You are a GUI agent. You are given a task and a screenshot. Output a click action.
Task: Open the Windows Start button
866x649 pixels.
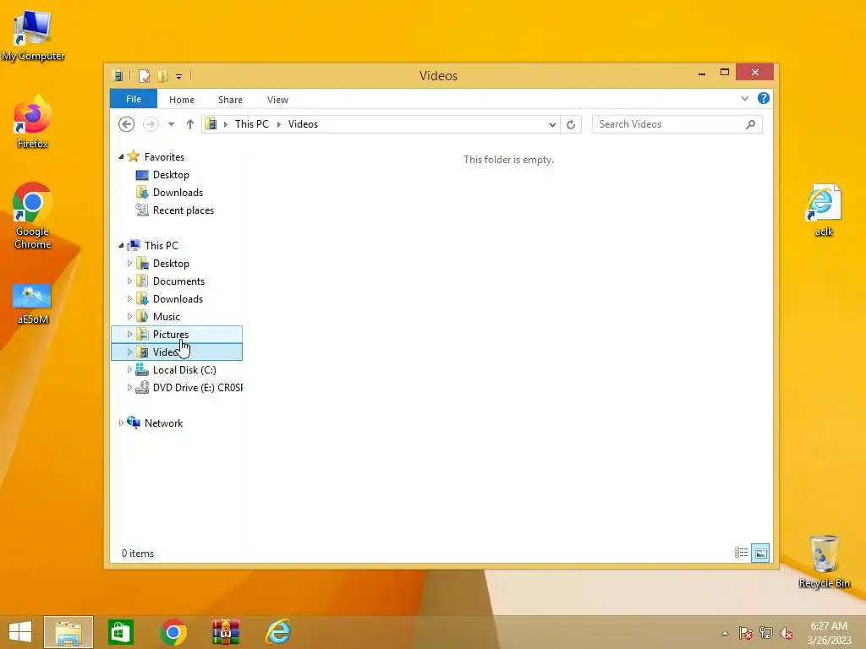tap(20, 632)
